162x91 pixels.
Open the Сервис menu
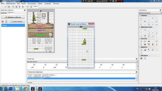point(40,4)
